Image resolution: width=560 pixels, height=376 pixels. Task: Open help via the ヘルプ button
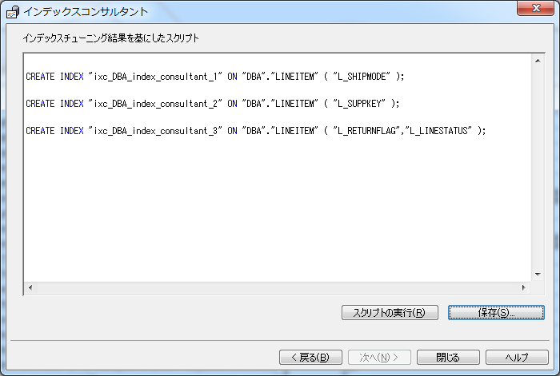tap(517, 357)
